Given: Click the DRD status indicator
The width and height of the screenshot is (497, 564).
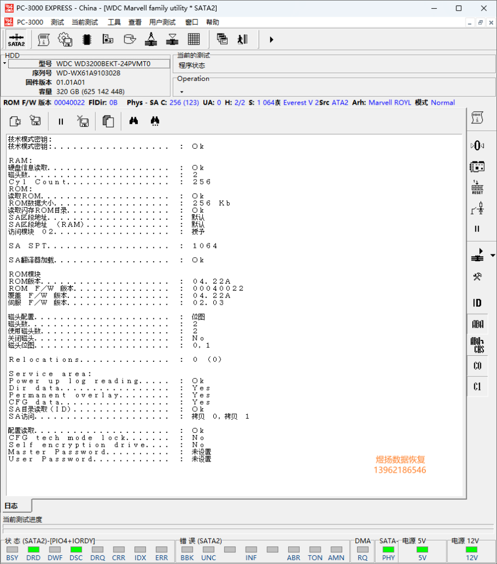Looking at the screenshot, I should [33, 550].
